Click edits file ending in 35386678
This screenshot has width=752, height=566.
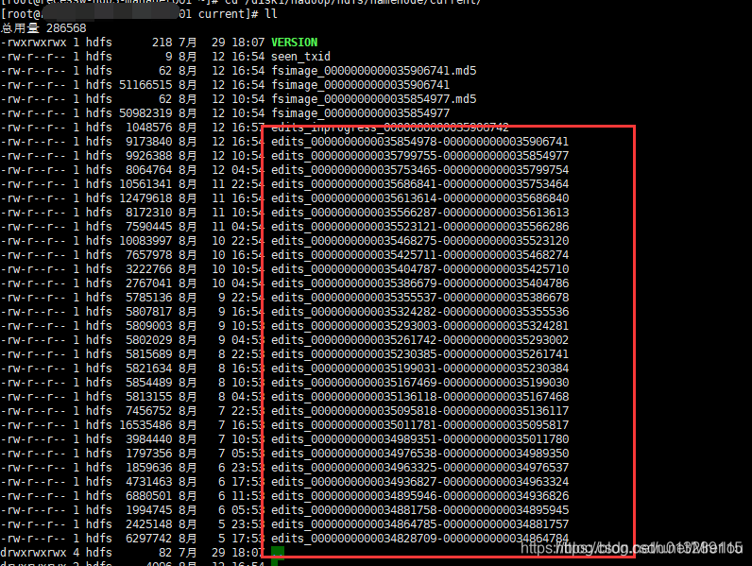(419, 298)
